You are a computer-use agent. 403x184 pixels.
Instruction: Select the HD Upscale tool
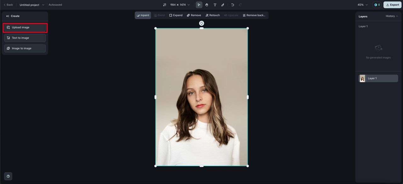[x=231, y=15]
